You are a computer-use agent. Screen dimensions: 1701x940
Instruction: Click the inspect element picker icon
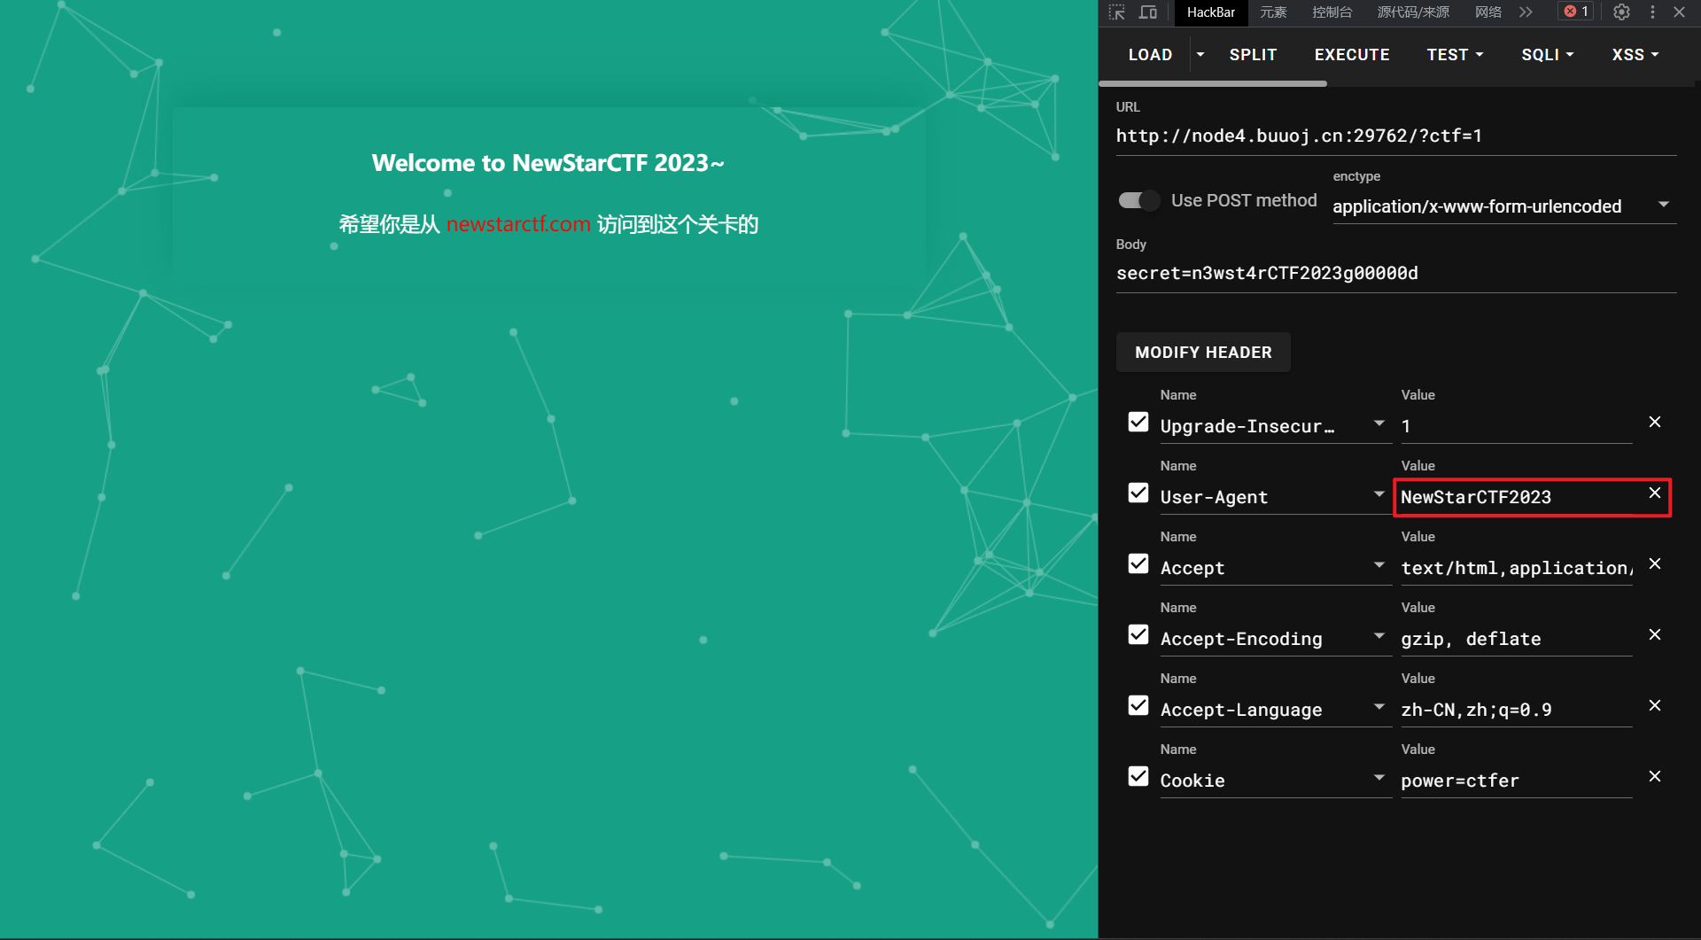tap(1116, 12)
